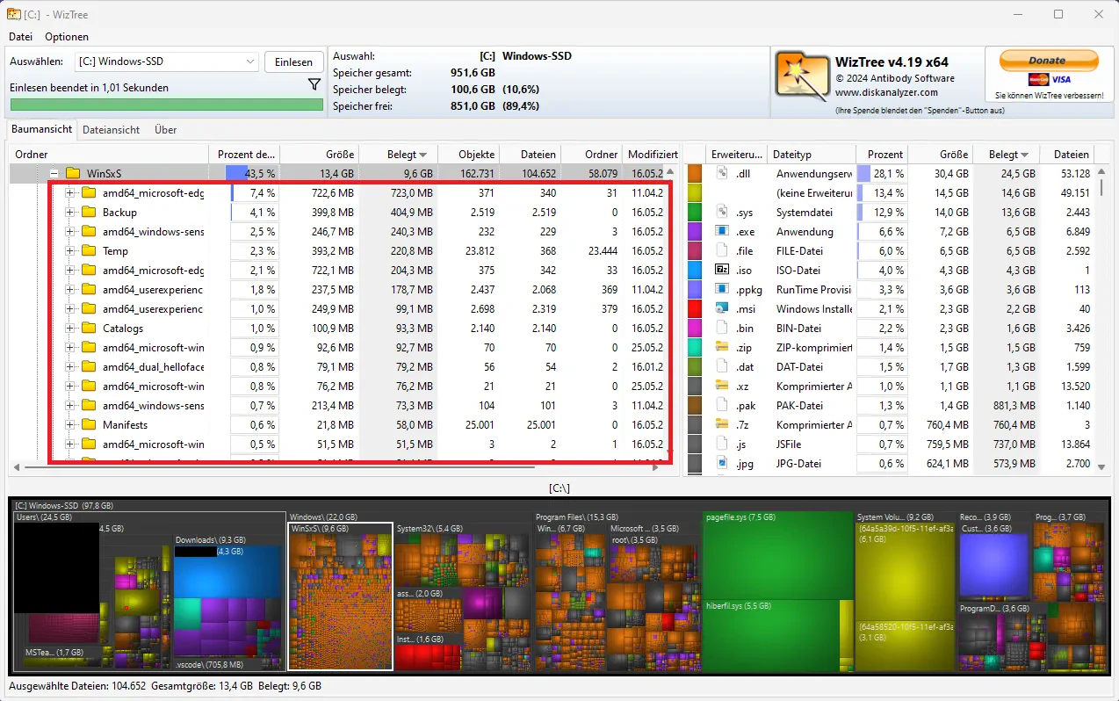Click the Windows Installer .msi type text

814,308
